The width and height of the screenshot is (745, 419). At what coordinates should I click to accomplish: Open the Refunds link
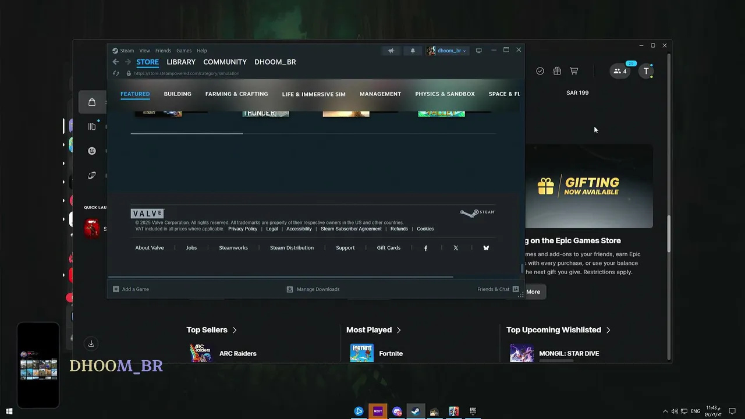click(x=399, y=229)
